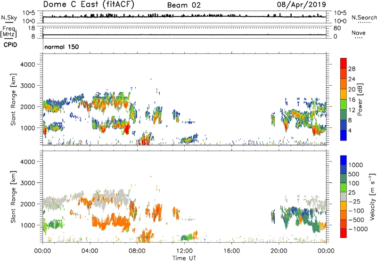Click the "-500" tick on Velocity colorbar

pyautogui.click(x=356, y=220)
